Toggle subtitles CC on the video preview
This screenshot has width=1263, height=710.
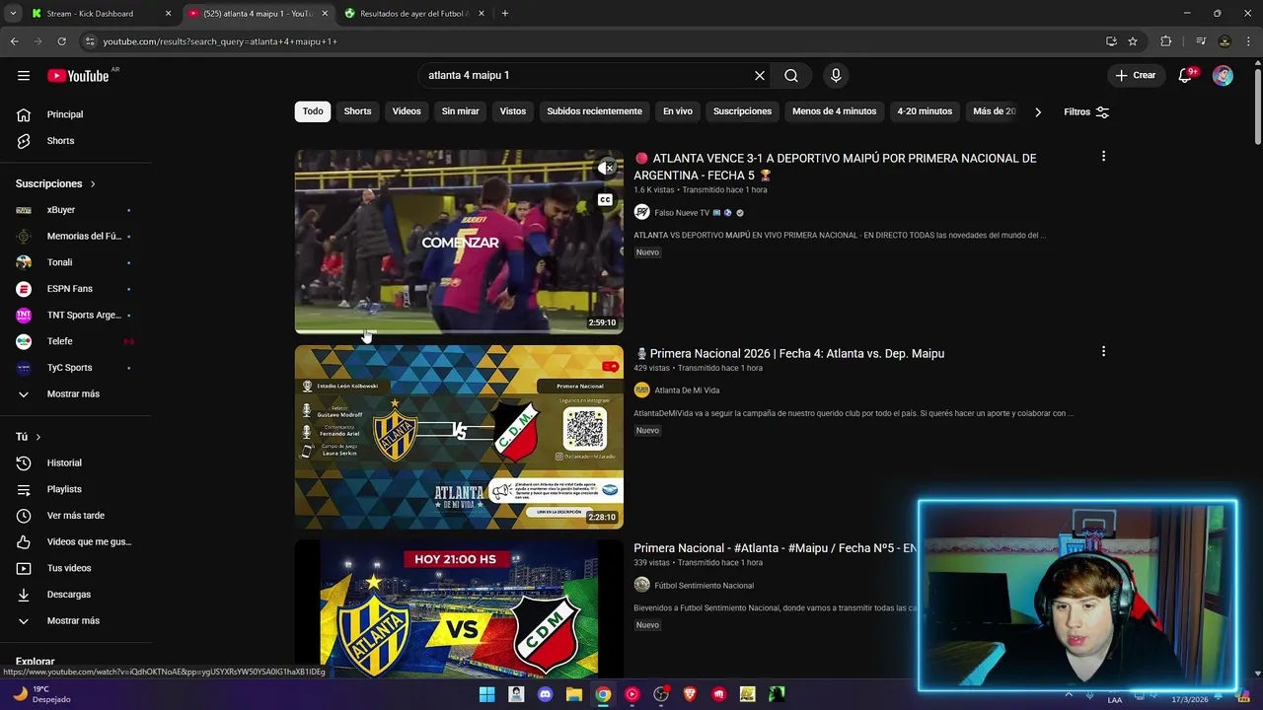(606, 200)
